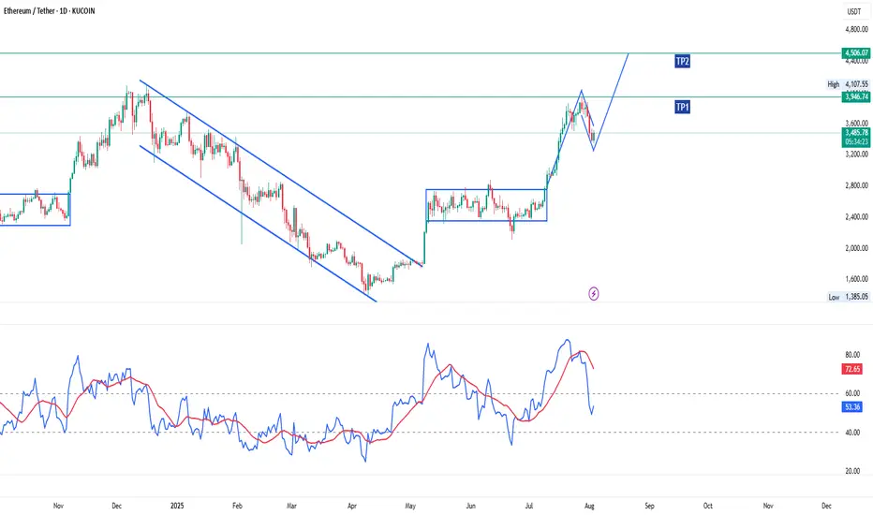Click the 2,000.00 price scale label
873x515 pixels.
(856, 248)
